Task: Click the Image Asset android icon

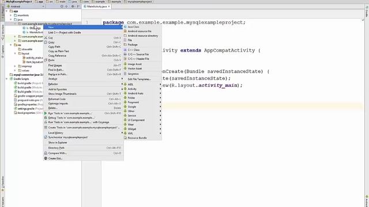Action: coord(125,64)
